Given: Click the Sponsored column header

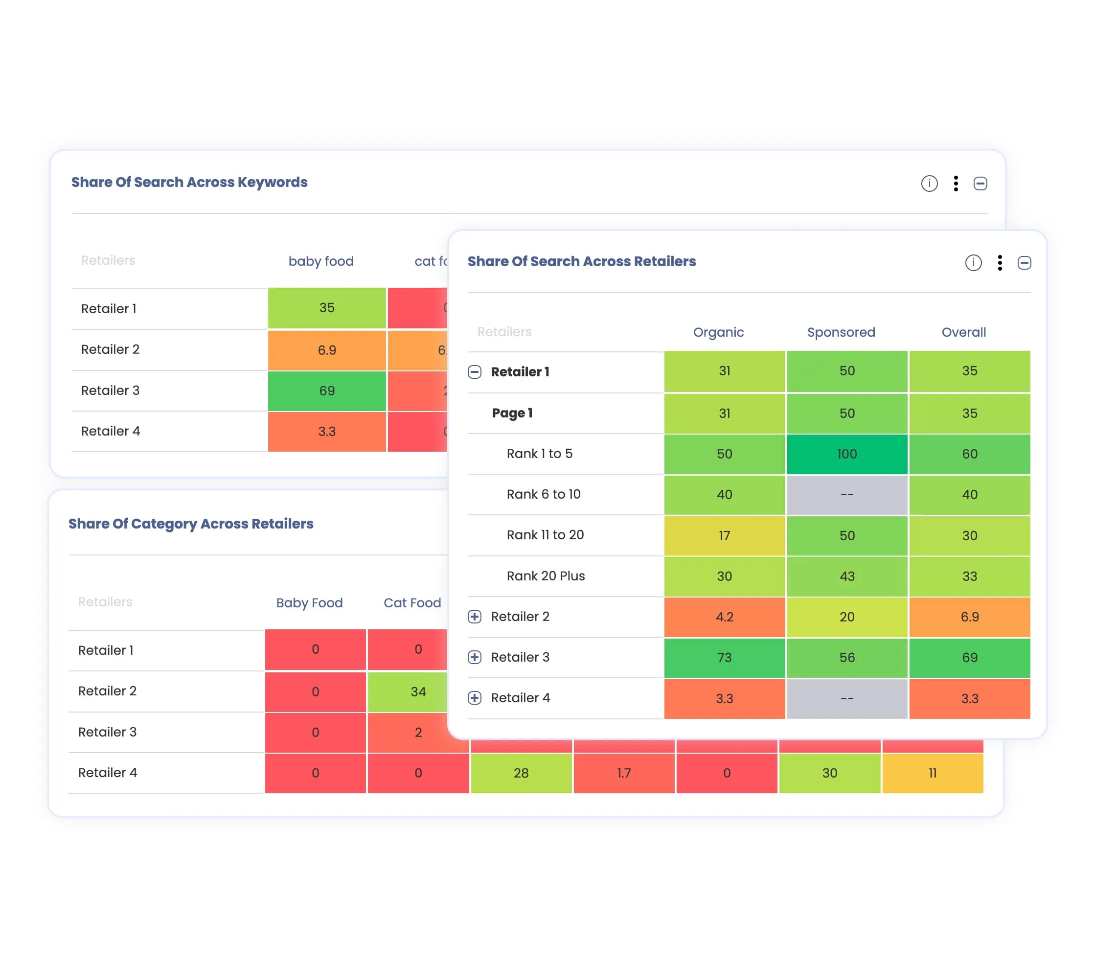Looking at the screenshot, I should 841,332.
